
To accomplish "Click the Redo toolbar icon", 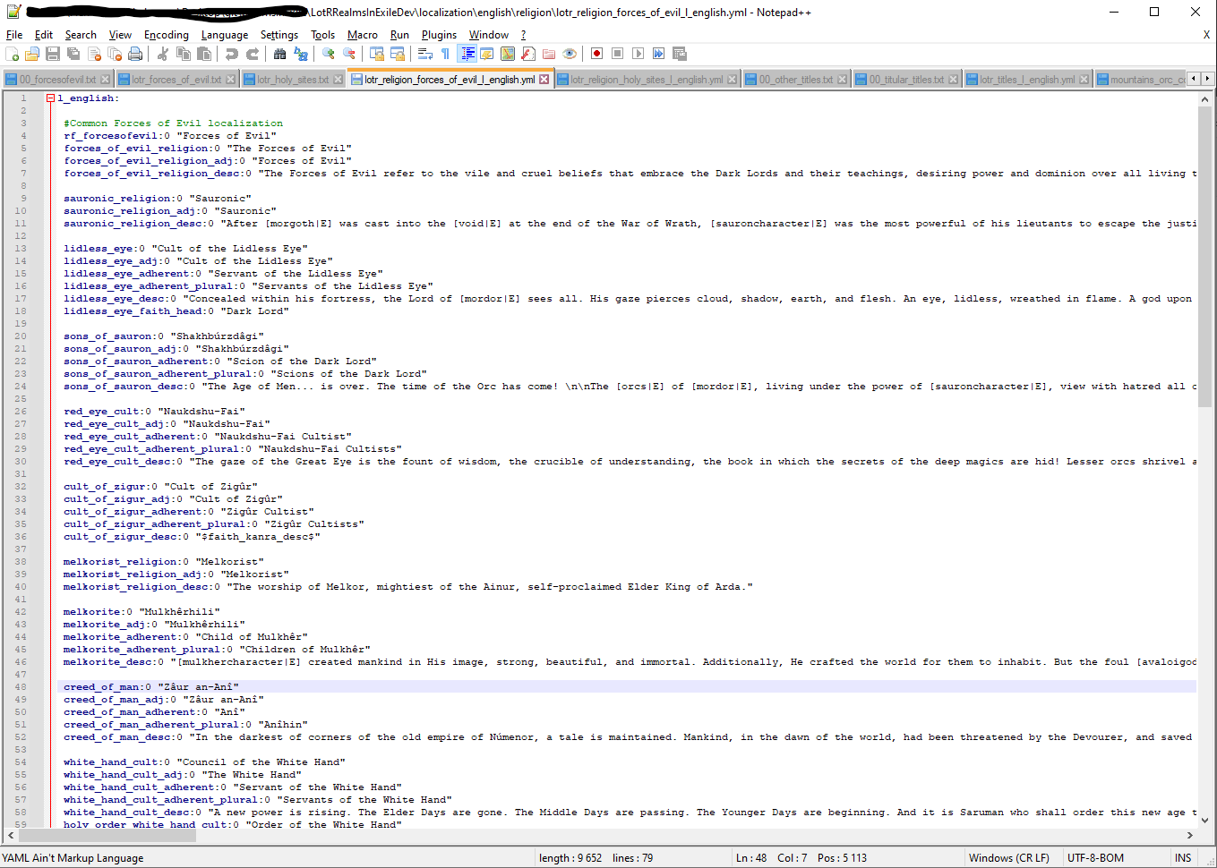I will click(x=253, y=55).
